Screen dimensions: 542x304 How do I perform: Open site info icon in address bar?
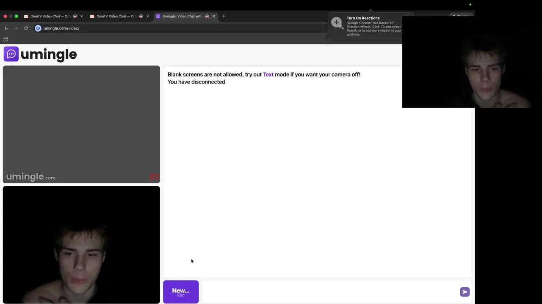click(x=38, y=28)
